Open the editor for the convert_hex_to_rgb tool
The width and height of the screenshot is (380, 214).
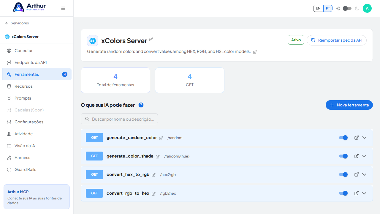coord(357,174)
